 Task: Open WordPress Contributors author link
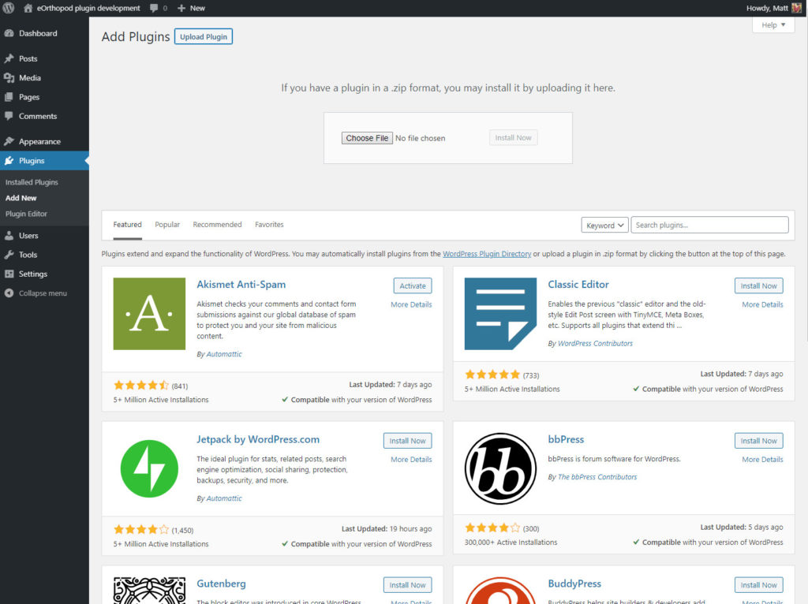(595, 344)
